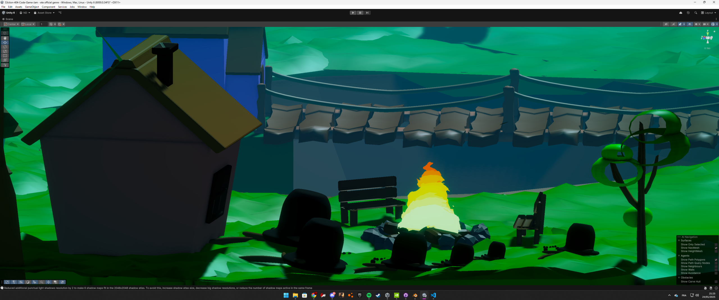Open the Layout selector button
This screenshot has height=300, width=719.
point(708,13)
